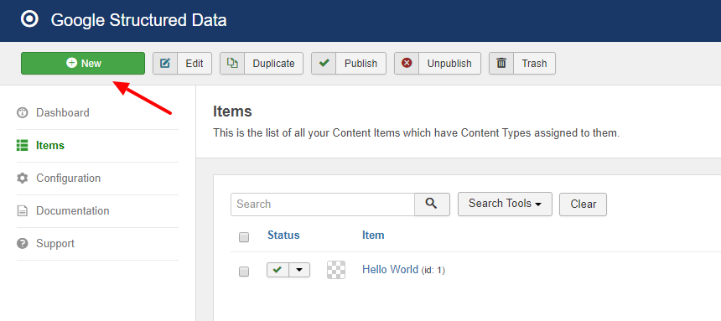Image resolution: width=721 pixels, height=321 pixels.
Task: Open Configuration in the sidebar
Action: click(68, 178)
